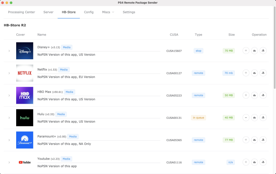Open the Settings tab
The height and width of the screenshot is (174, 276).
(129, 12)
